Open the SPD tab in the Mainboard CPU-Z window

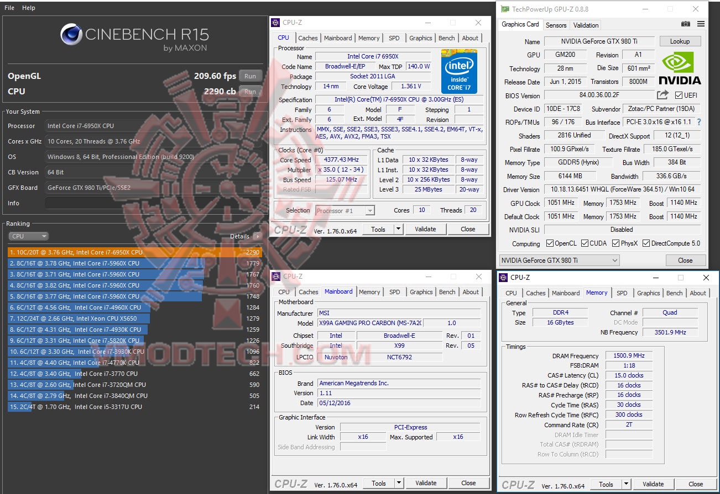(x=395, y=292)
